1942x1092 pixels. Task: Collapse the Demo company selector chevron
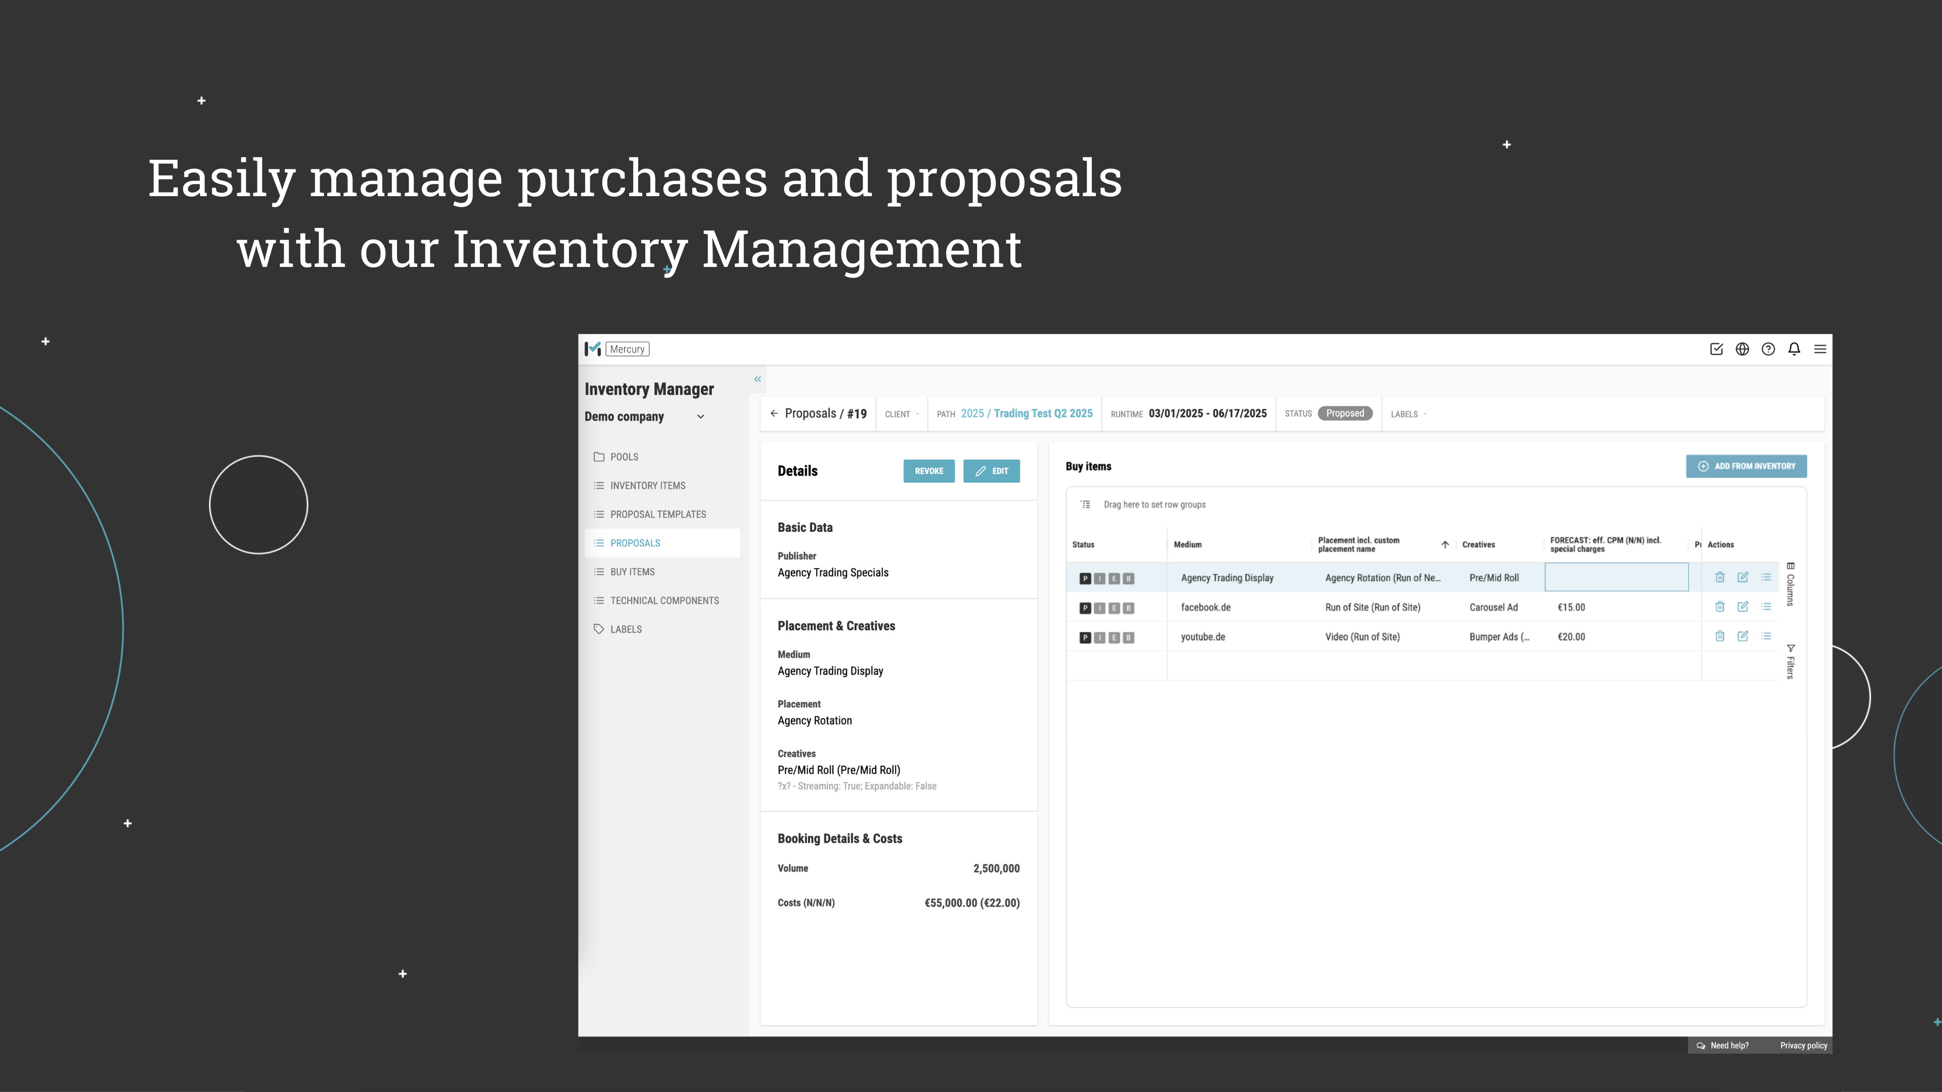(x=699, y=416)
